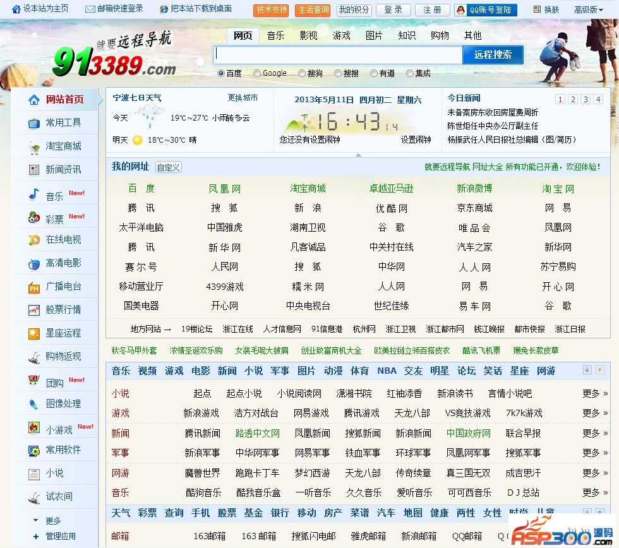This screenshot has height=548, width=619.
Task: Click the 技术支持 orange button
Action: click(x=271, y=10)
